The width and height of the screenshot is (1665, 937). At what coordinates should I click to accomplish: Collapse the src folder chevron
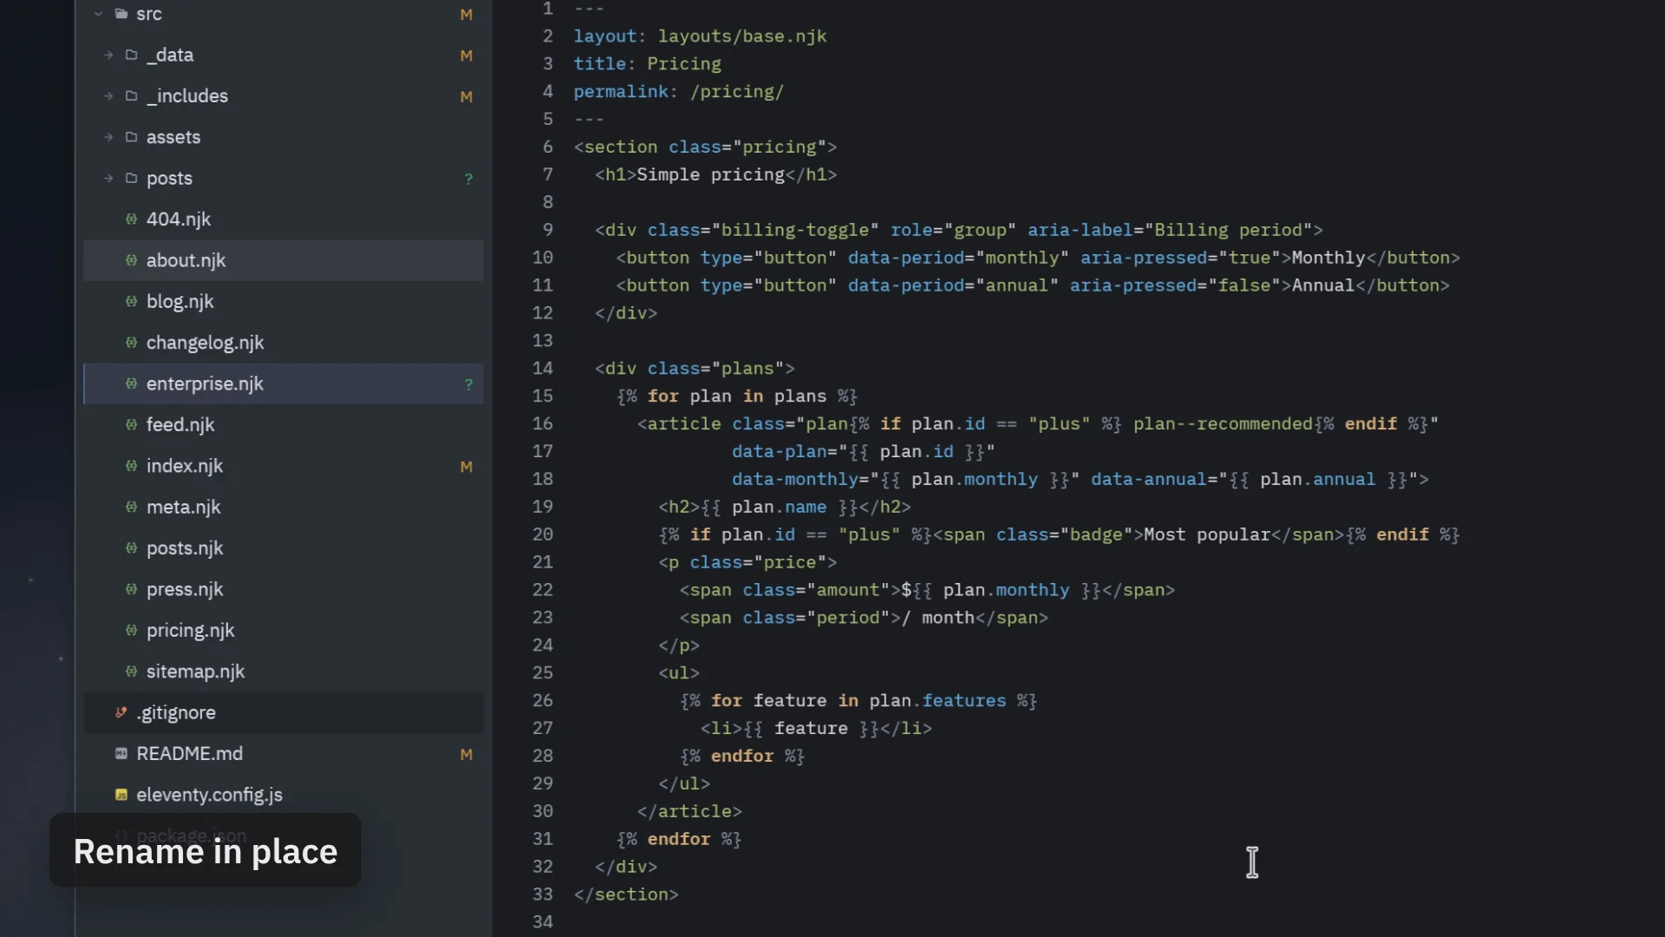(98, 14)
